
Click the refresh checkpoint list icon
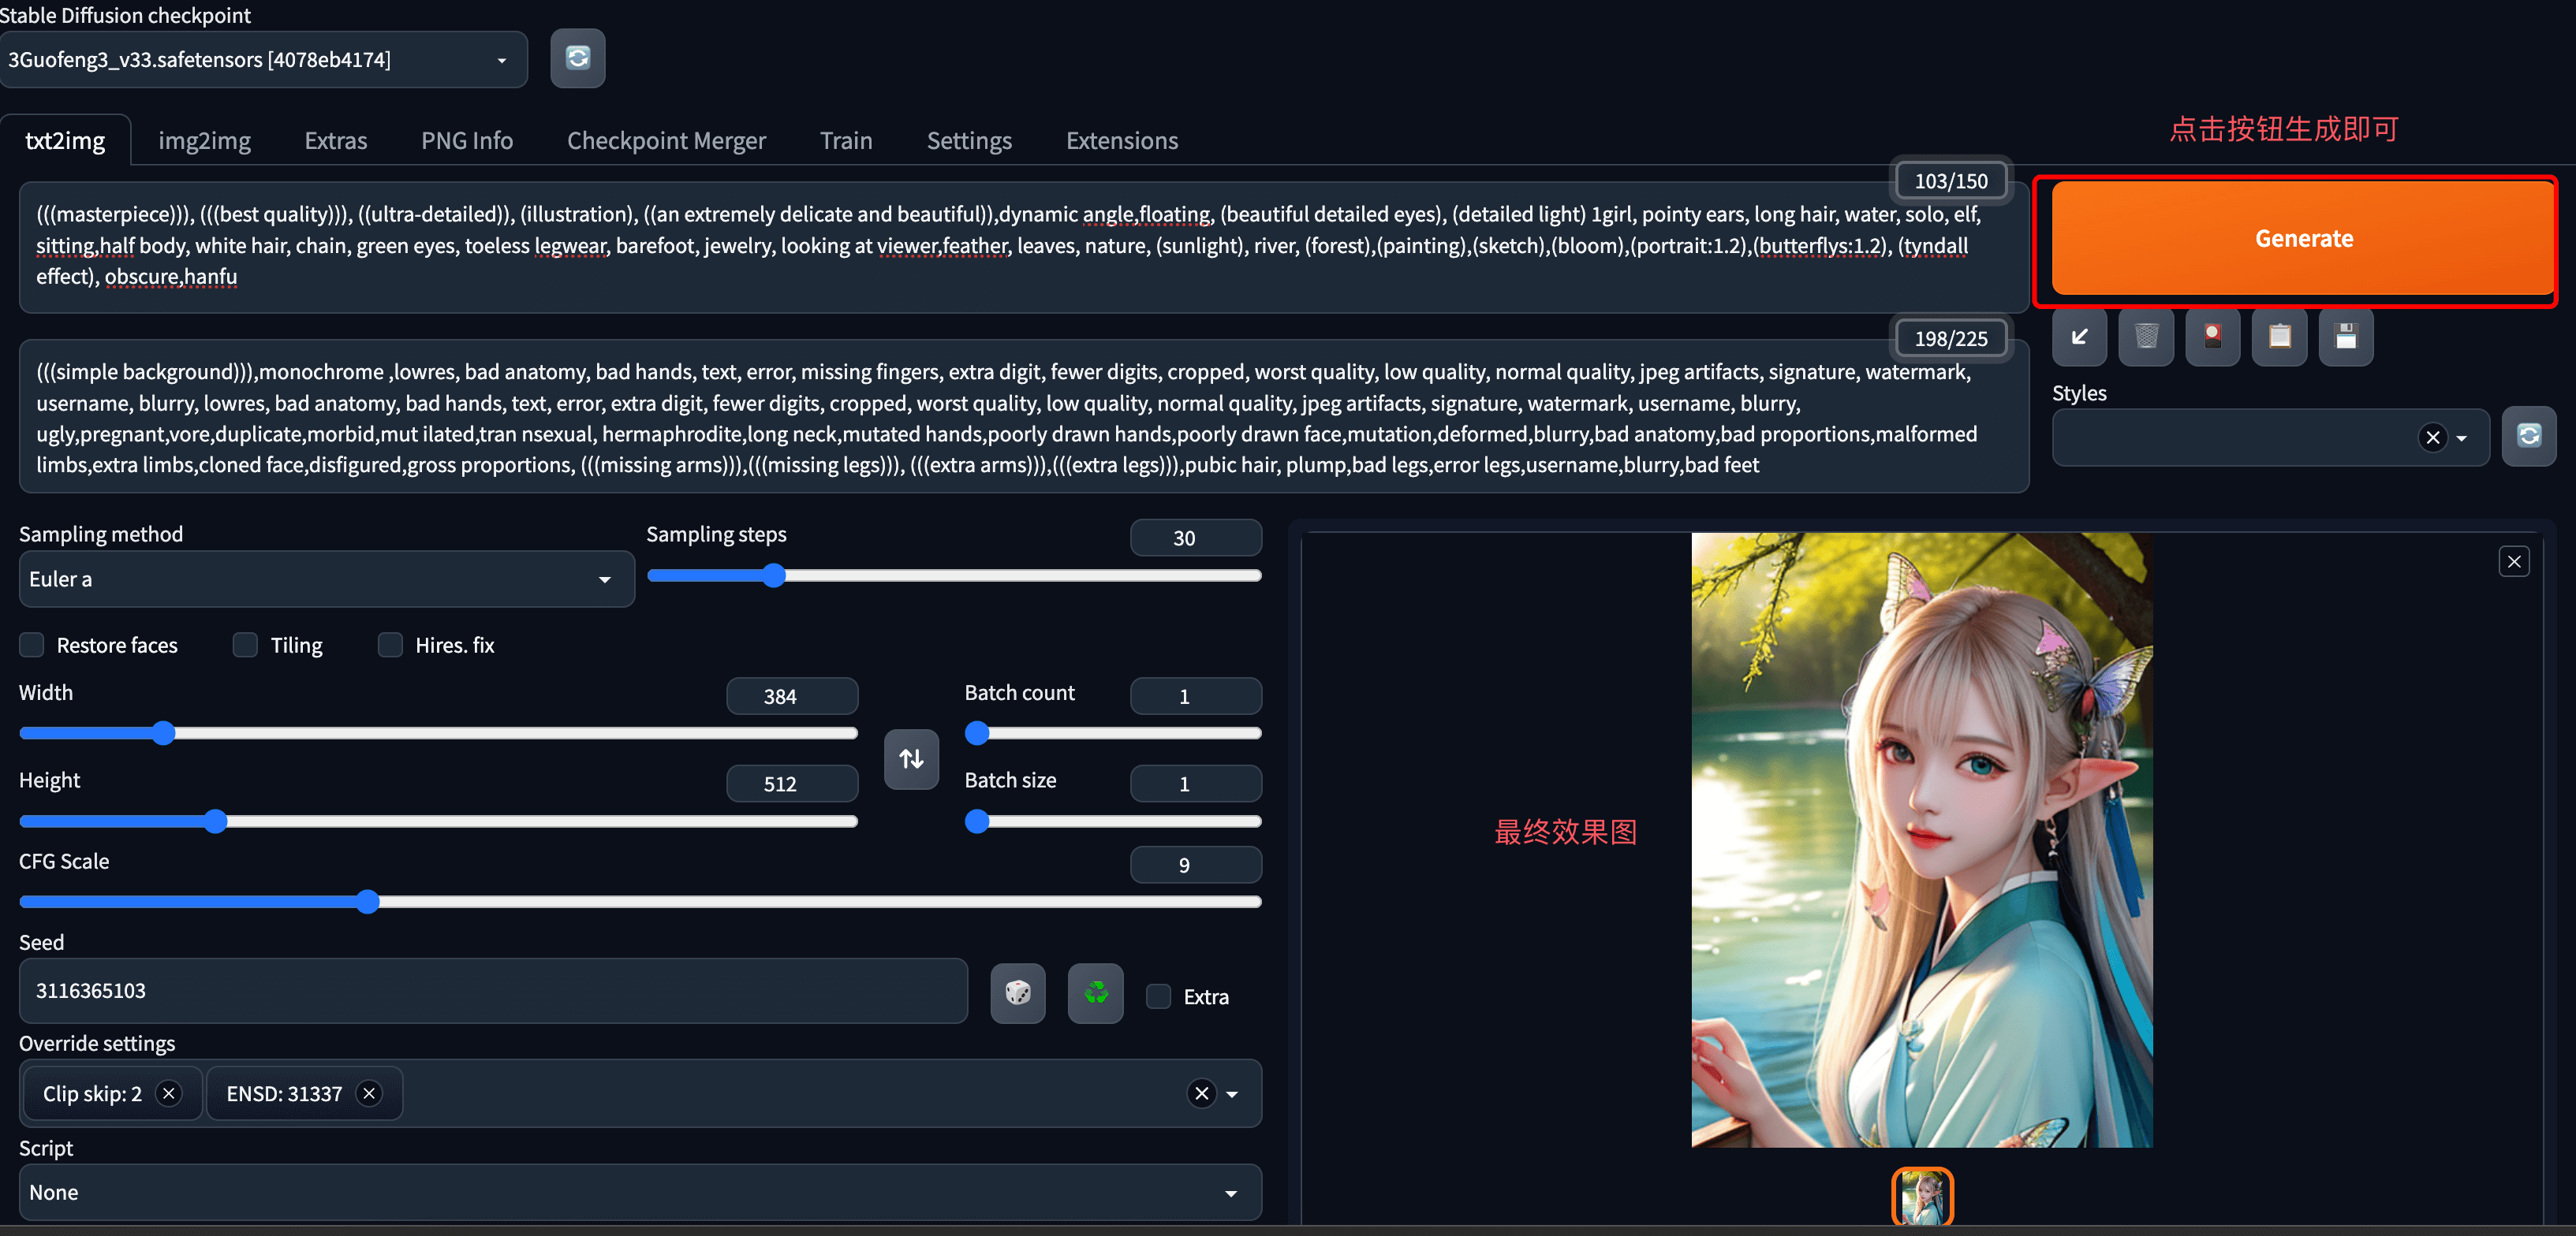pyautogui.click(x=577, y=59)
